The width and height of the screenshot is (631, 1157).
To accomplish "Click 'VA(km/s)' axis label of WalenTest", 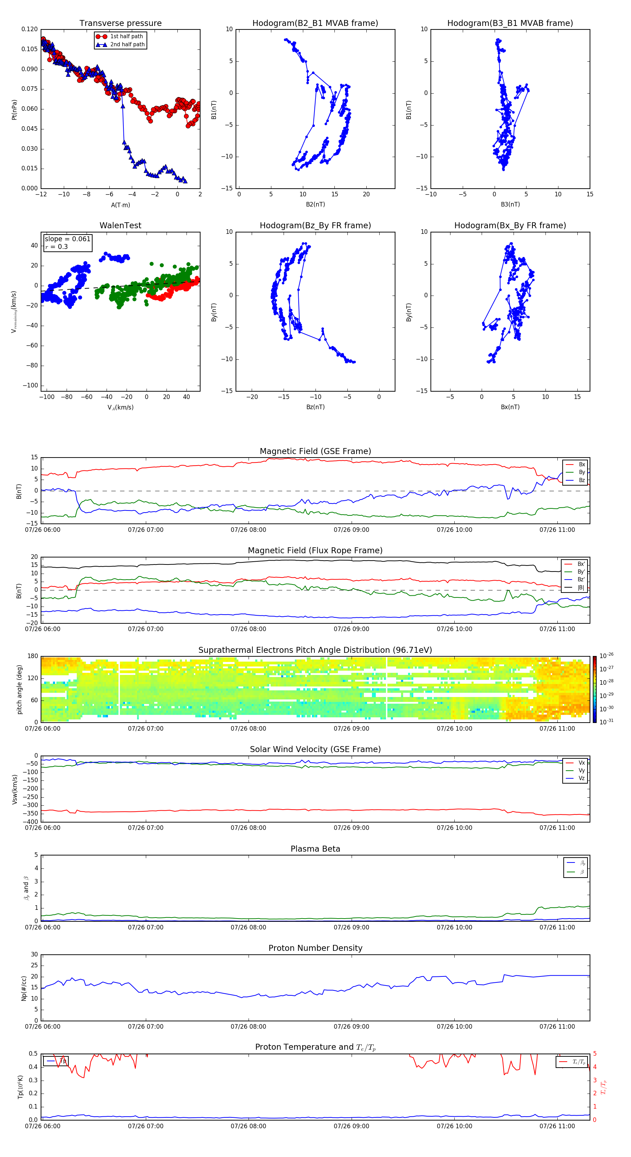I will pos(120,407).
